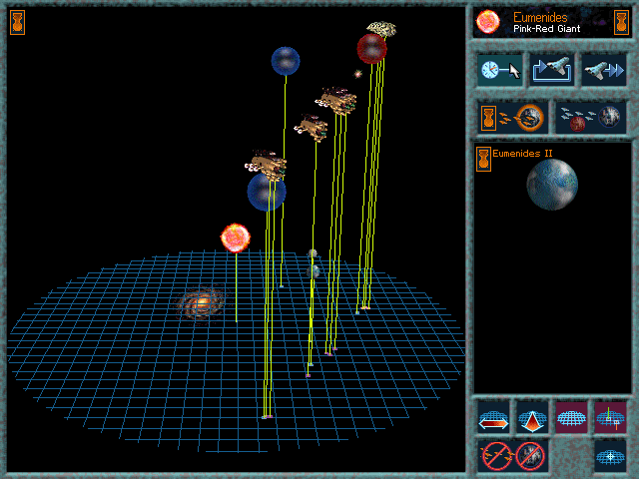Click the orange emblem icon beside Eumenides II
The width and height of the screenshot is (639, 479).
[483, 159]
